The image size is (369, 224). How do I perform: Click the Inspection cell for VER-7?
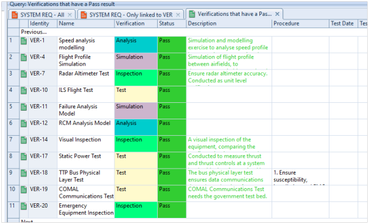(136, 77)
